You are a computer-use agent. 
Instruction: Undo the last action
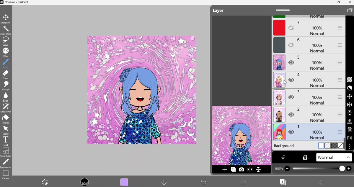tap(203, 182)
